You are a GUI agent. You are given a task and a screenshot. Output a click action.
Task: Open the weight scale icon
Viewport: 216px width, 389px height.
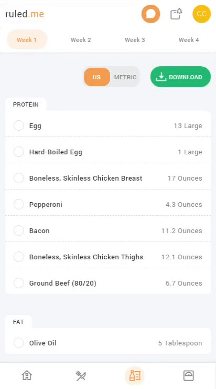[189, 375]
